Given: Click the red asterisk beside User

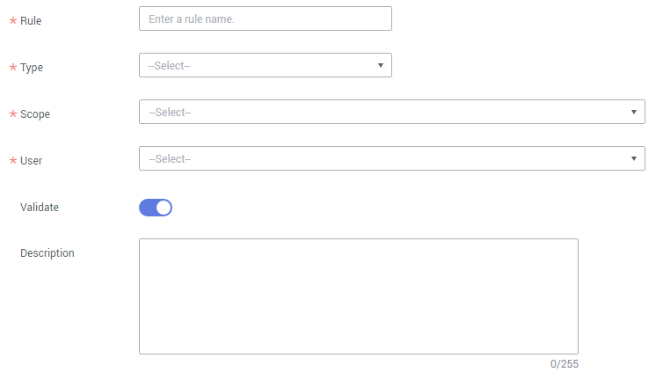Looking at the screenshot, I should click(13, 160).
